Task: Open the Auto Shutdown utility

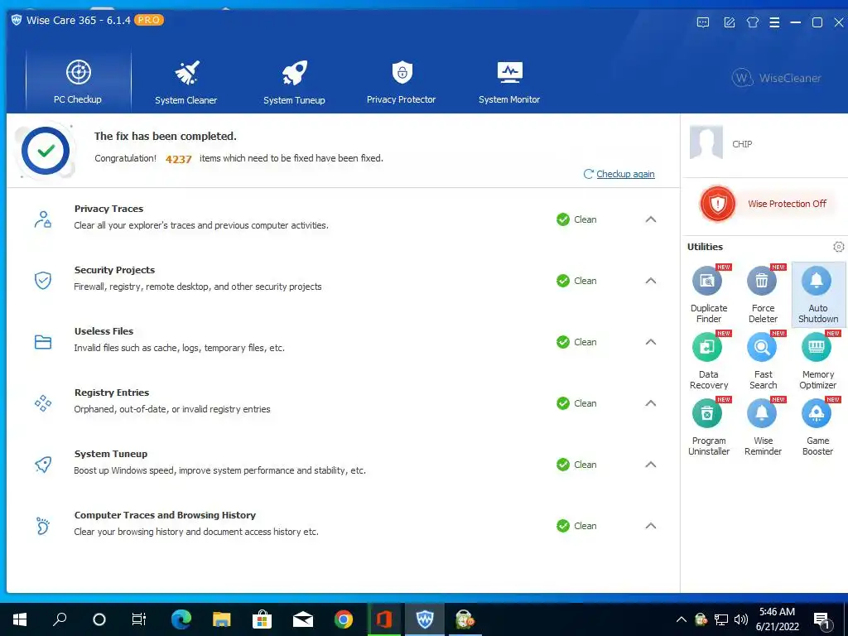Action: coord(817,294)
